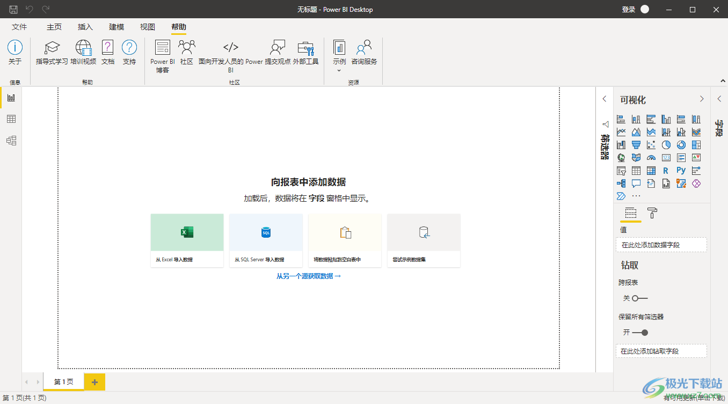728x404 pixels.
Task: Select the decomposition tree visual
Action: pos(621,183)
